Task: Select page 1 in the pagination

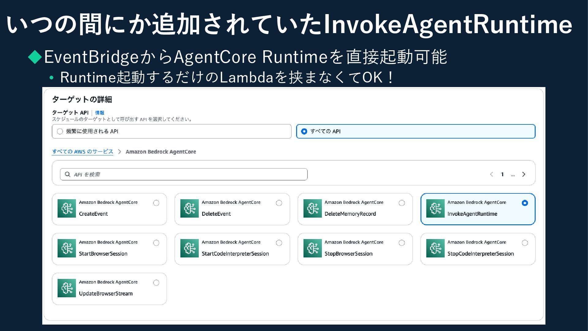Action: (502, 174)
